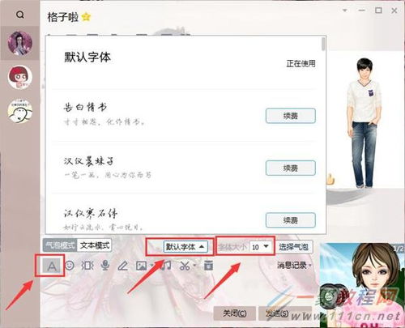Image resolution: width=405 pixels, height=328 pixels.
Task: Open the emoji smiley picker
Action: click(x=70, y=266)
